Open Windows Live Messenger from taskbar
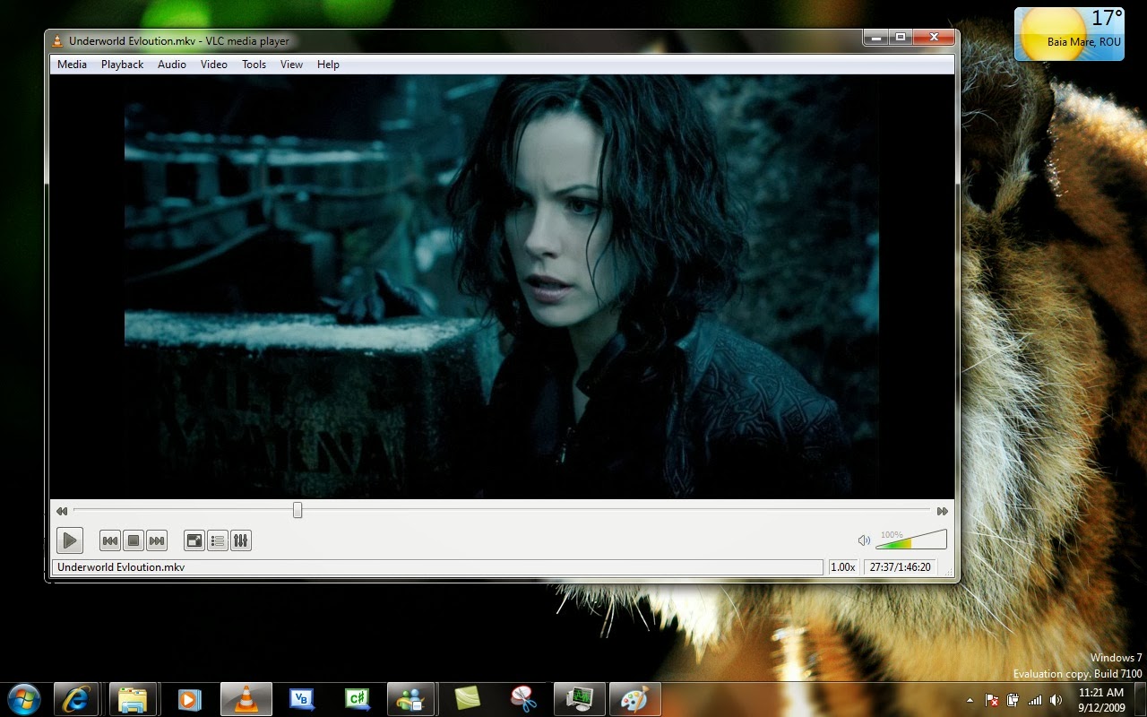 [x=411, y=699]
